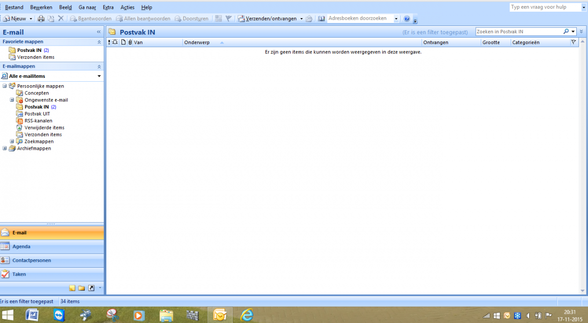Image resolution: width=588 pixels, height=323 pixels.
Task: Expand the Ongewenste e-mail folder
Action: click(x=12, y=100)
